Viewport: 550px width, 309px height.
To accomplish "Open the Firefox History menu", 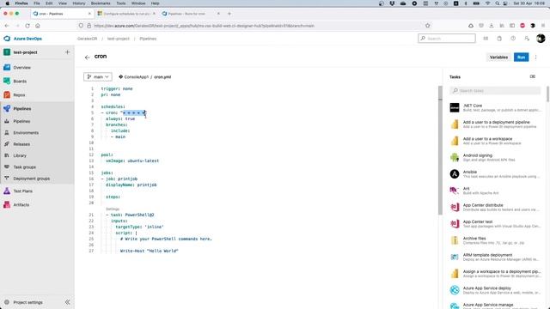I will pyautogui.click(x=79, y=3).
